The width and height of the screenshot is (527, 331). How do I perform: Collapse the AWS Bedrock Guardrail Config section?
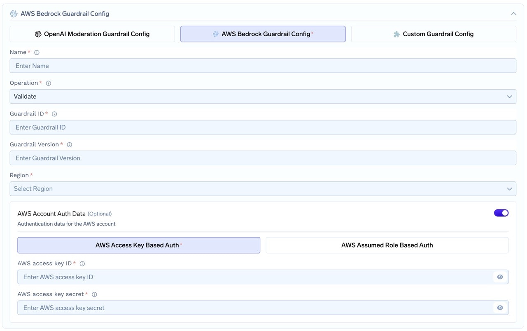tap(513, 14)
